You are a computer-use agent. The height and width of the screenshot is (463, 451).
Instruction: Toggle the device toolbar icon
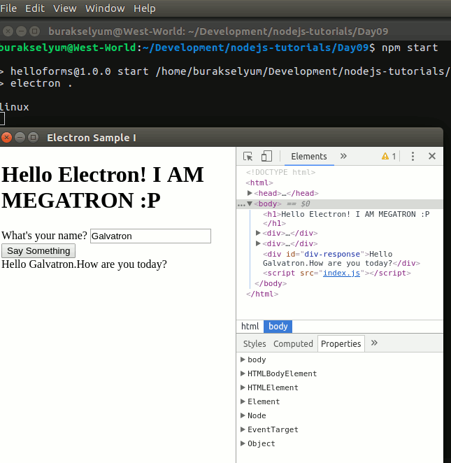pos(266,156)
